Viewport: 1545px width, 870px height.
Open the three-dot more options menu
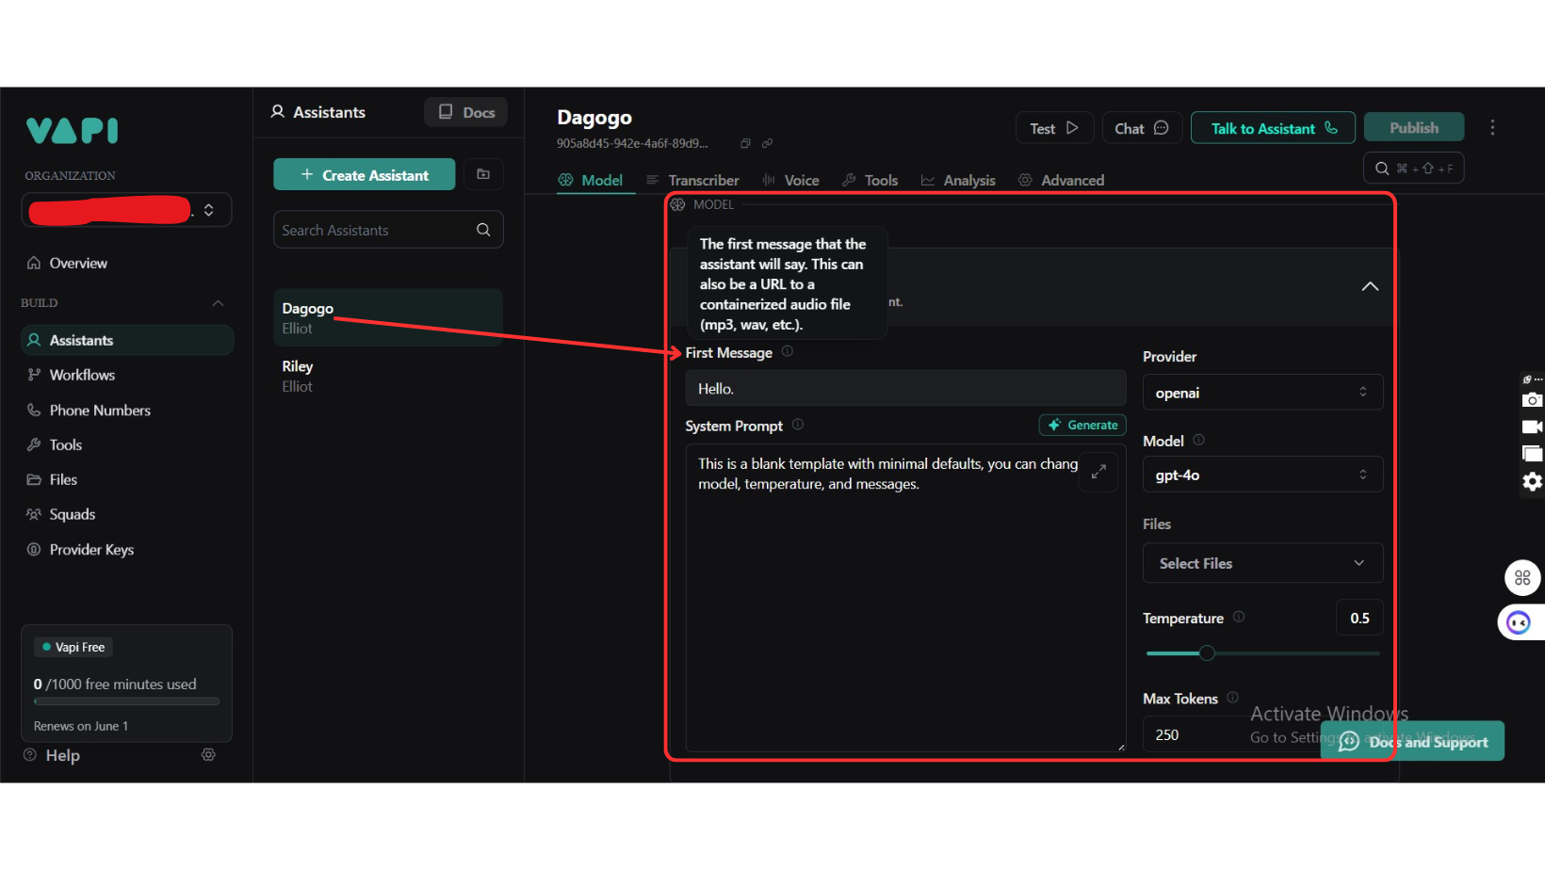click(x=1492, y=128)
